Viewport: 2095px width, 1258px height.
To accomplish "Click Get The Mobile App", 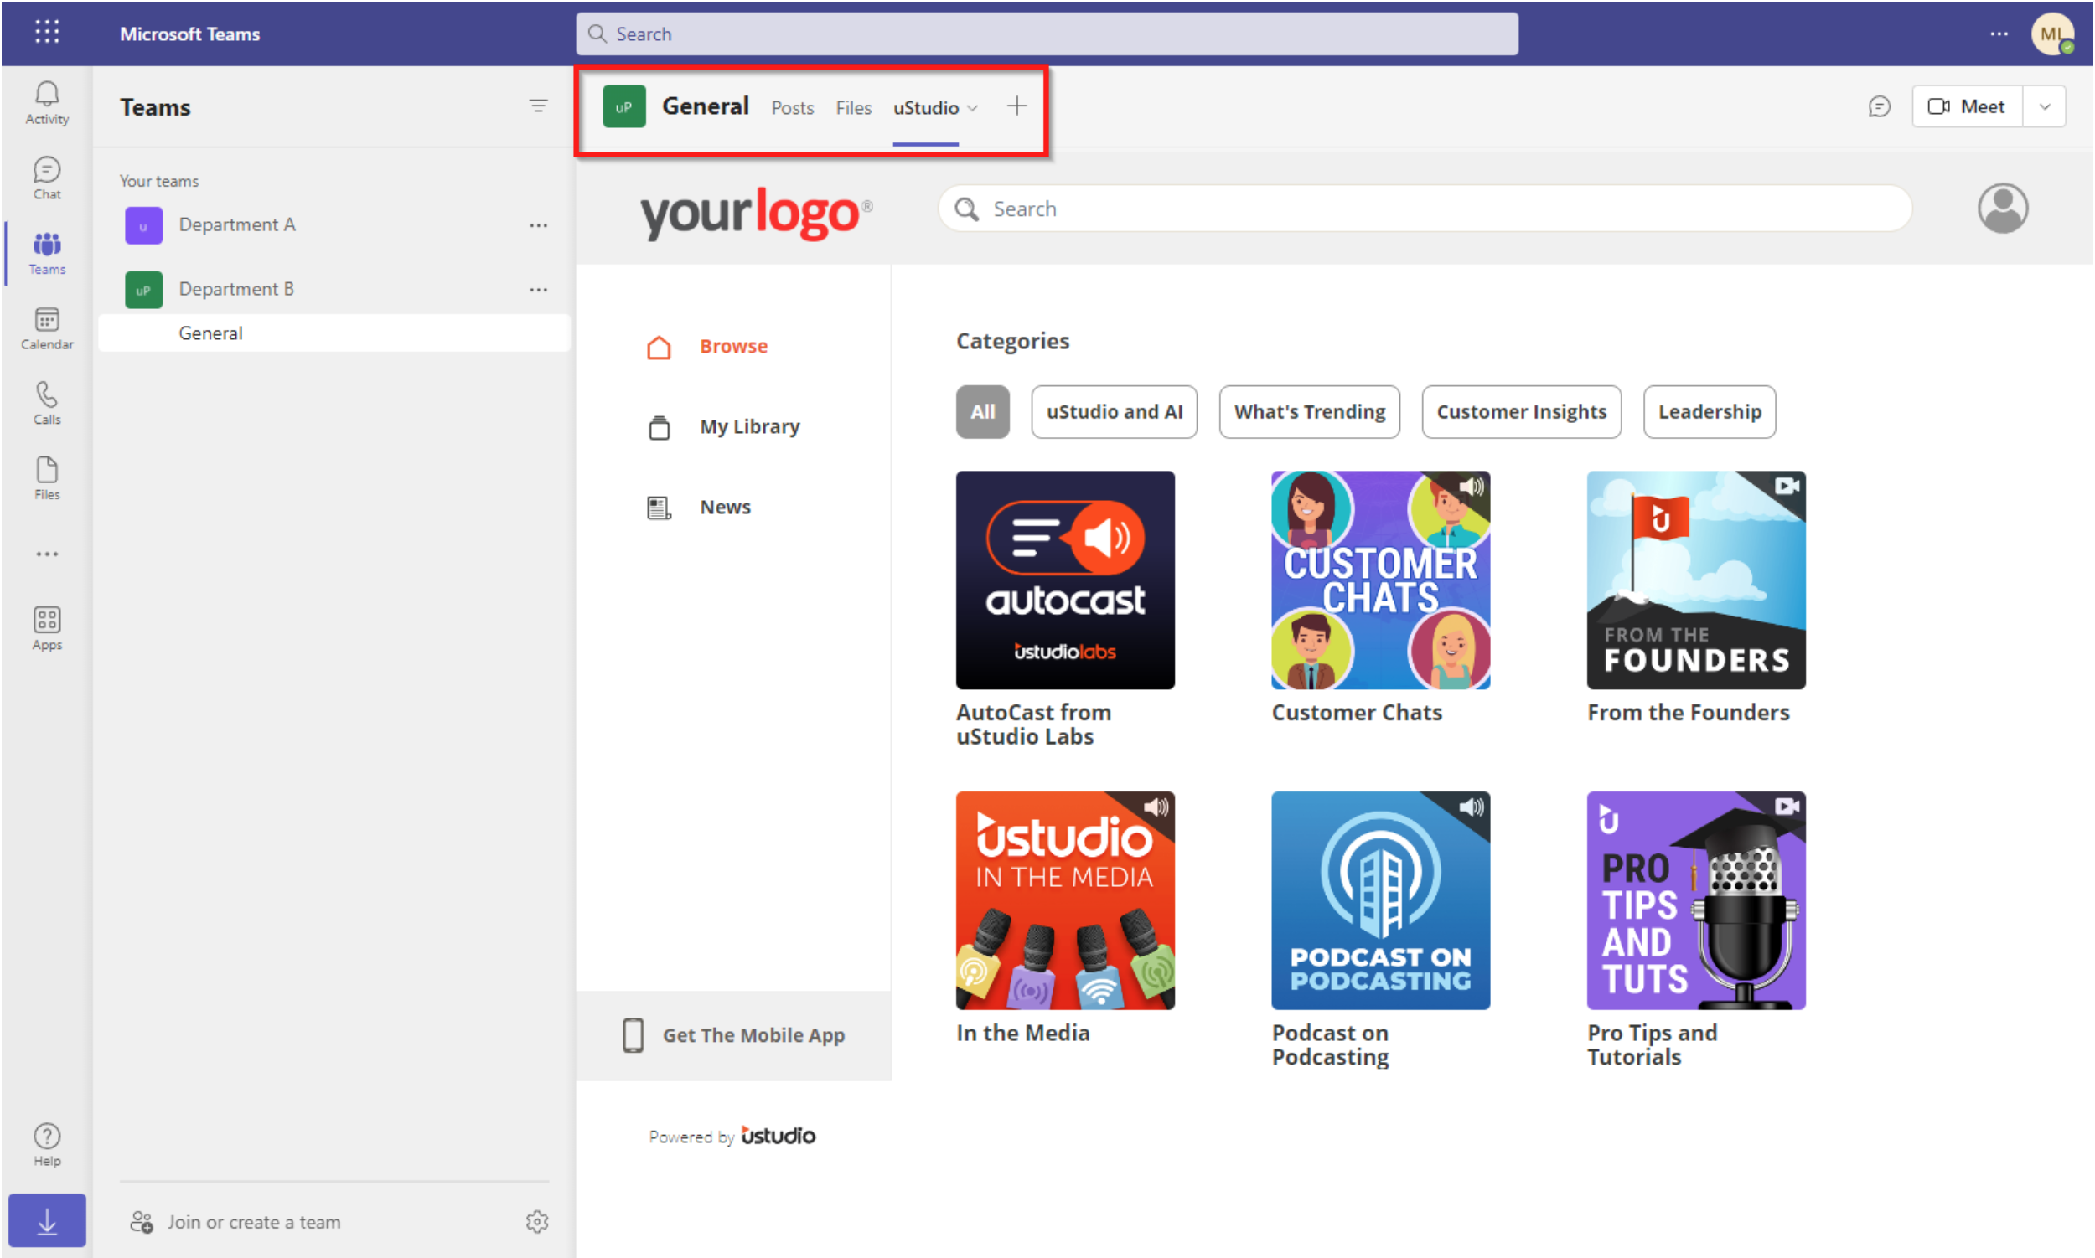I will (734, 1035).
